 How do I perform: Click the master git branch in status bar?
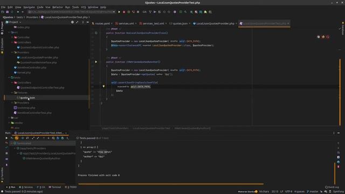tap(313, 192)
